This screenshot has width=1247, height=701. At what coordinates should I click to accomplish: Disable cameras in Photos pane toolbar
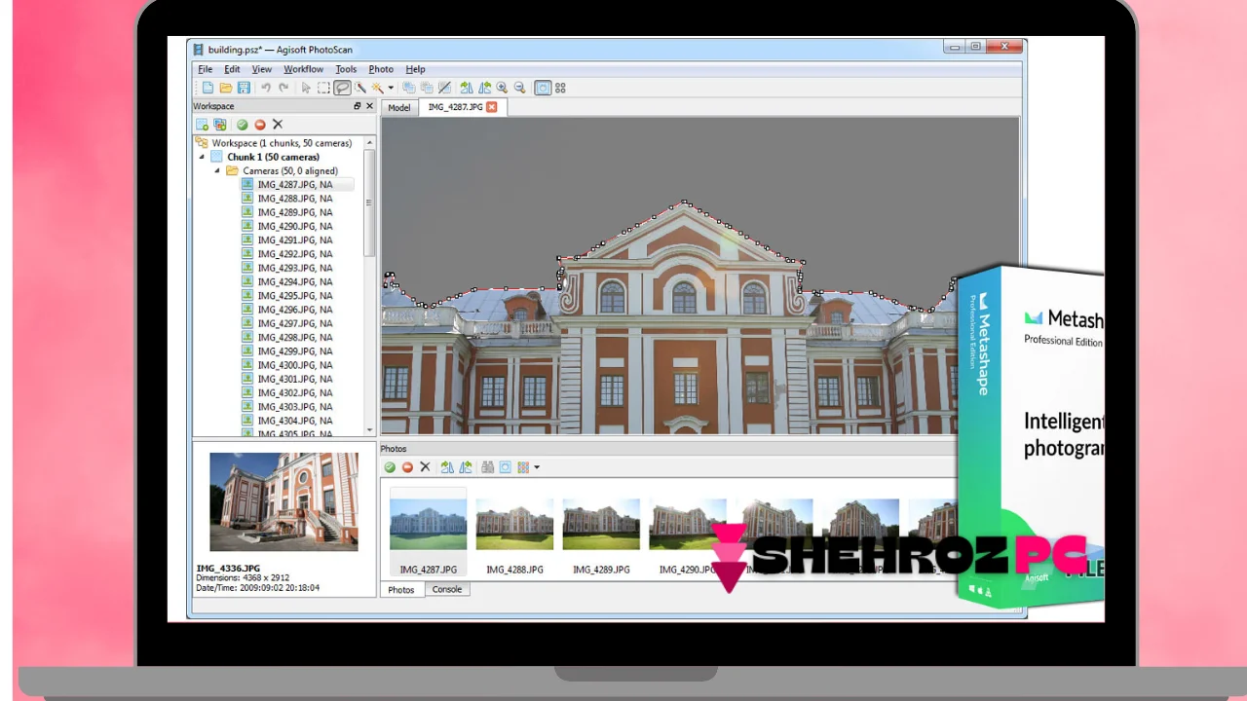point(407,467)
